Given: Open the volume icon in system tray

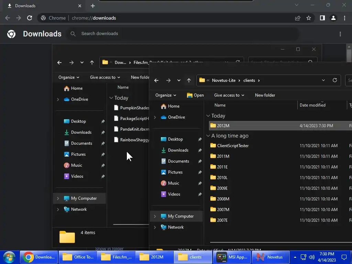Looking at the screenshot, I should coord(312,257).
